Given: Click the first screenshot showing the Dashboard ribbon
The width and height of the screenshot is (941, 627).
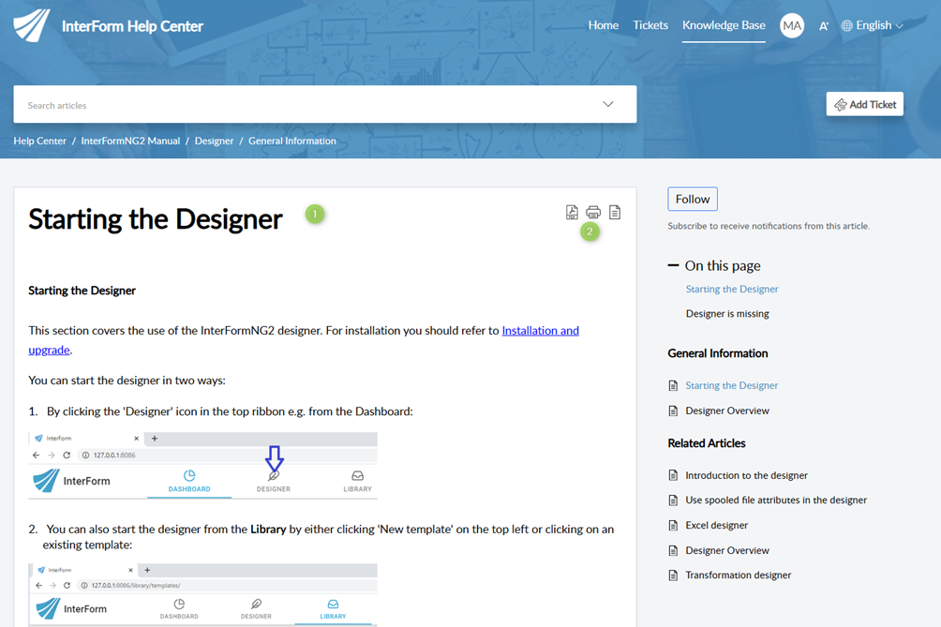Looking at the screenshot, I should coord(202,466).
